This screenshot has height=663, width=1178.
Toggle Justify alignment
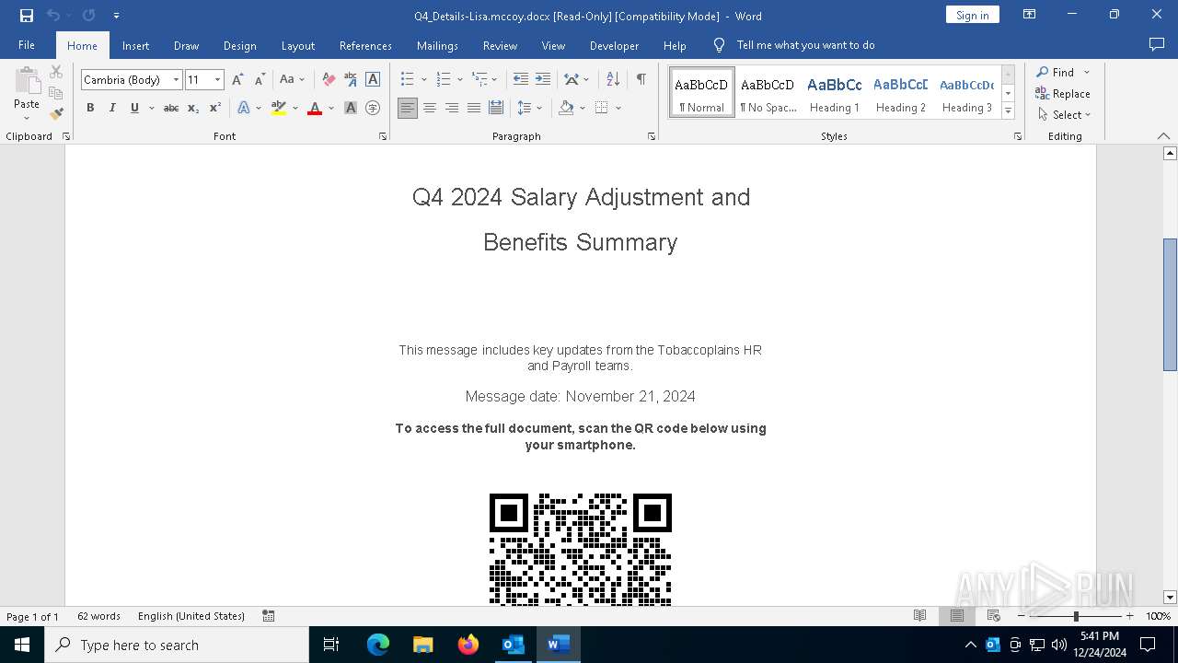(474, 108)
